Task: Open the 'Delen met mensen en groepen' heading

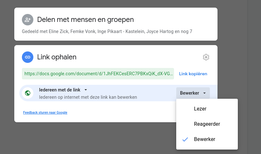Action: click(85, 20)
